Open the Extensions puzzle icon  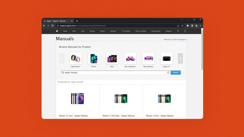coord(188,26)
